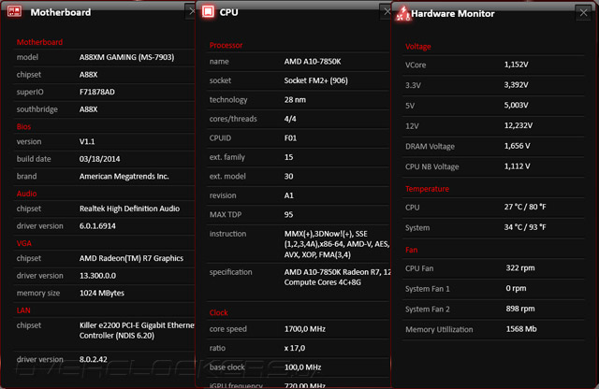
Task: Click the Motherboard panel icon
Action: [15, 11]
